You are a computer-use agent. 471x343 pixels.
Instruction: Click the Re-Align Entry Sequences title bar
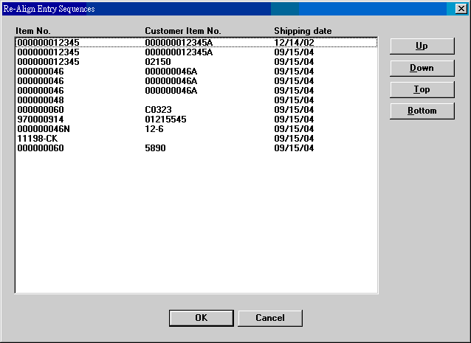[148, 8]
